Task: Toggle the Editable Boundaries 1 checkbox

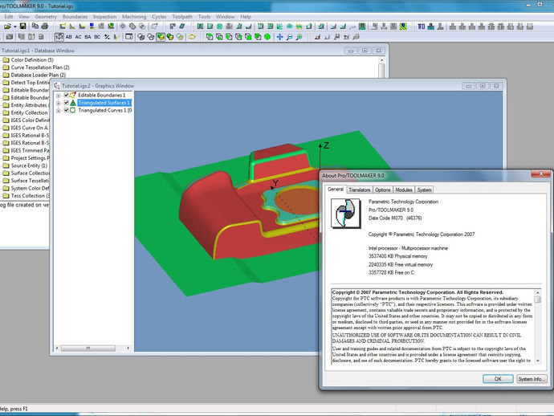Action: tap(66, 95)
